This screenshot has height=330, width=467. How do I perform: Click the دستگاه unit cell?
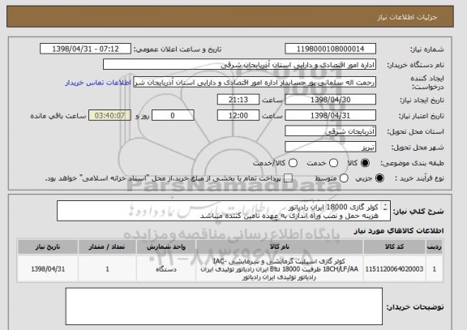click(x=166, y=269)
